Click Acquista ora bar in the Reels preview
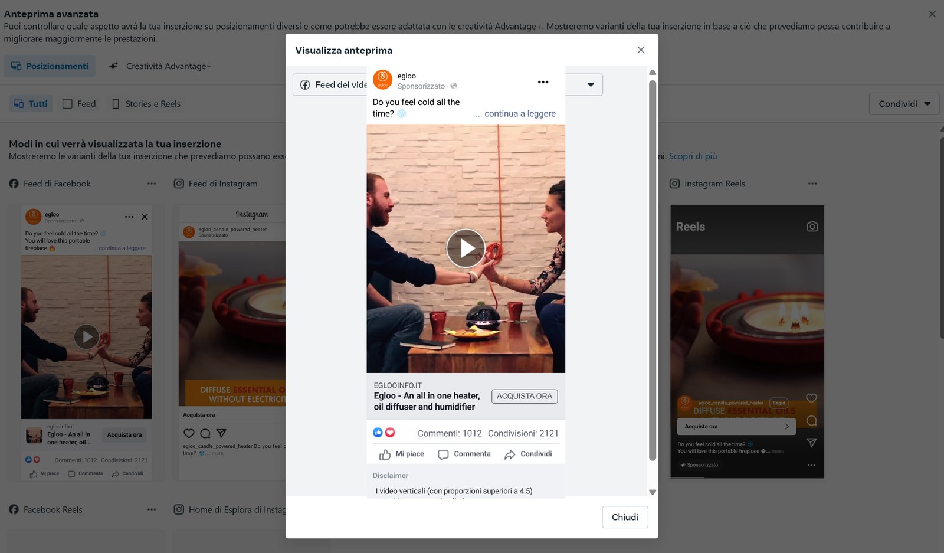This screenshot has width=944, height=553. tap(736, 426)
